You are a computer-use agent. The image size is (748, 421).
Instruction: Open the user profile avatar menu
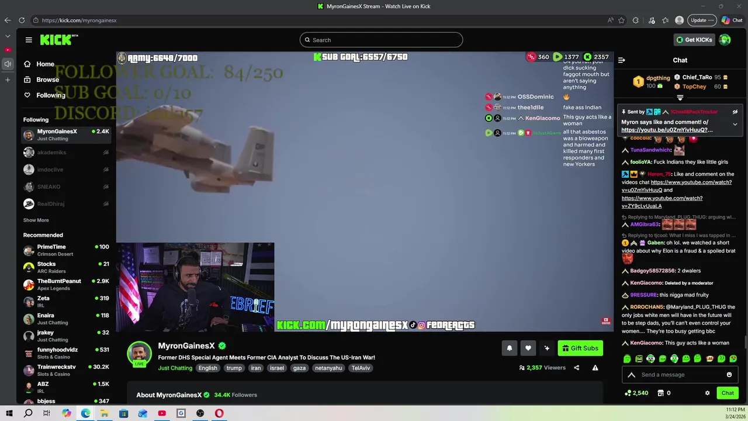coord(725,40)
